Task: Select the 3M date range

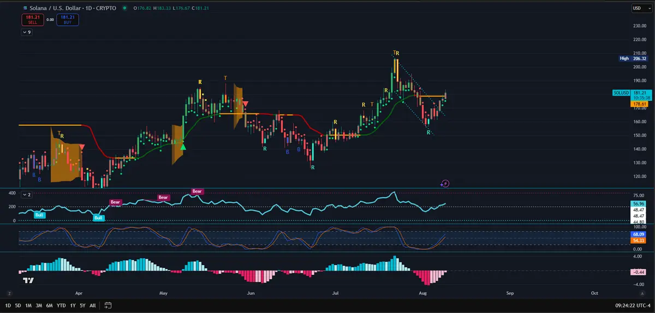Action: (x=39, y=305)
